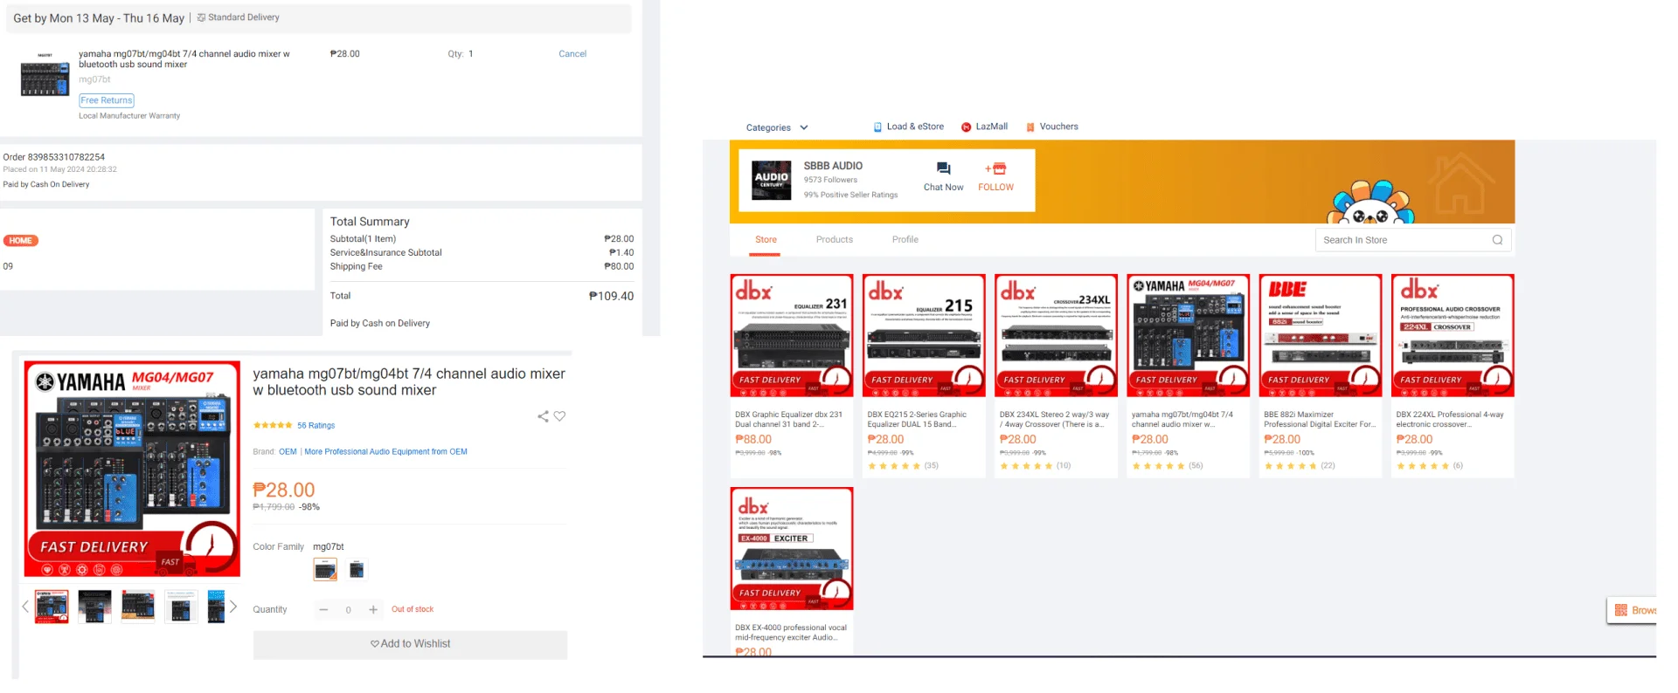The width and height of the screenshot is (1678, 693).
Task: Click the Search In Store field
Action: tap(1413, 240)
